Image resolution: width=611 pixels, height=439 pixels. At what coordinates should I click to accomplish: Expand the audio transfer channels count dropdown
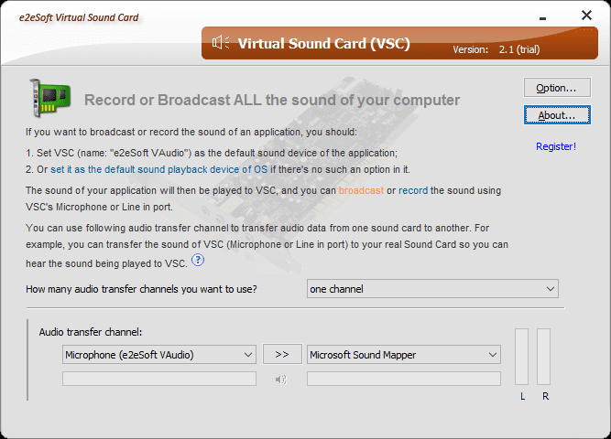tap(432, 289)
